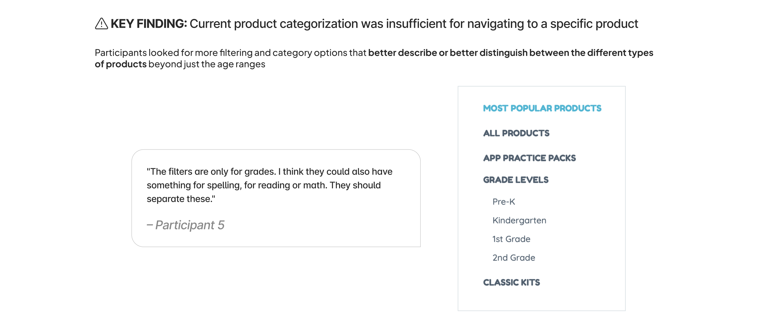
Task: Select the Kindergarten grade level
Action: click(x=519, y=221)
